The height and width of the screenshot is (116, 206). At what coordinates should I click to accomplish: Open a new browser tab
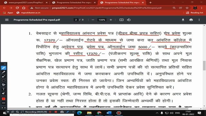tap(150, 3)
